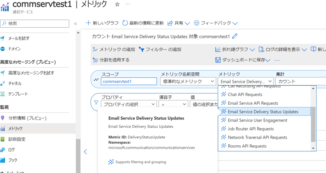Click the favorite star icon next to title
326x173 pixels.
click(117, 4)
